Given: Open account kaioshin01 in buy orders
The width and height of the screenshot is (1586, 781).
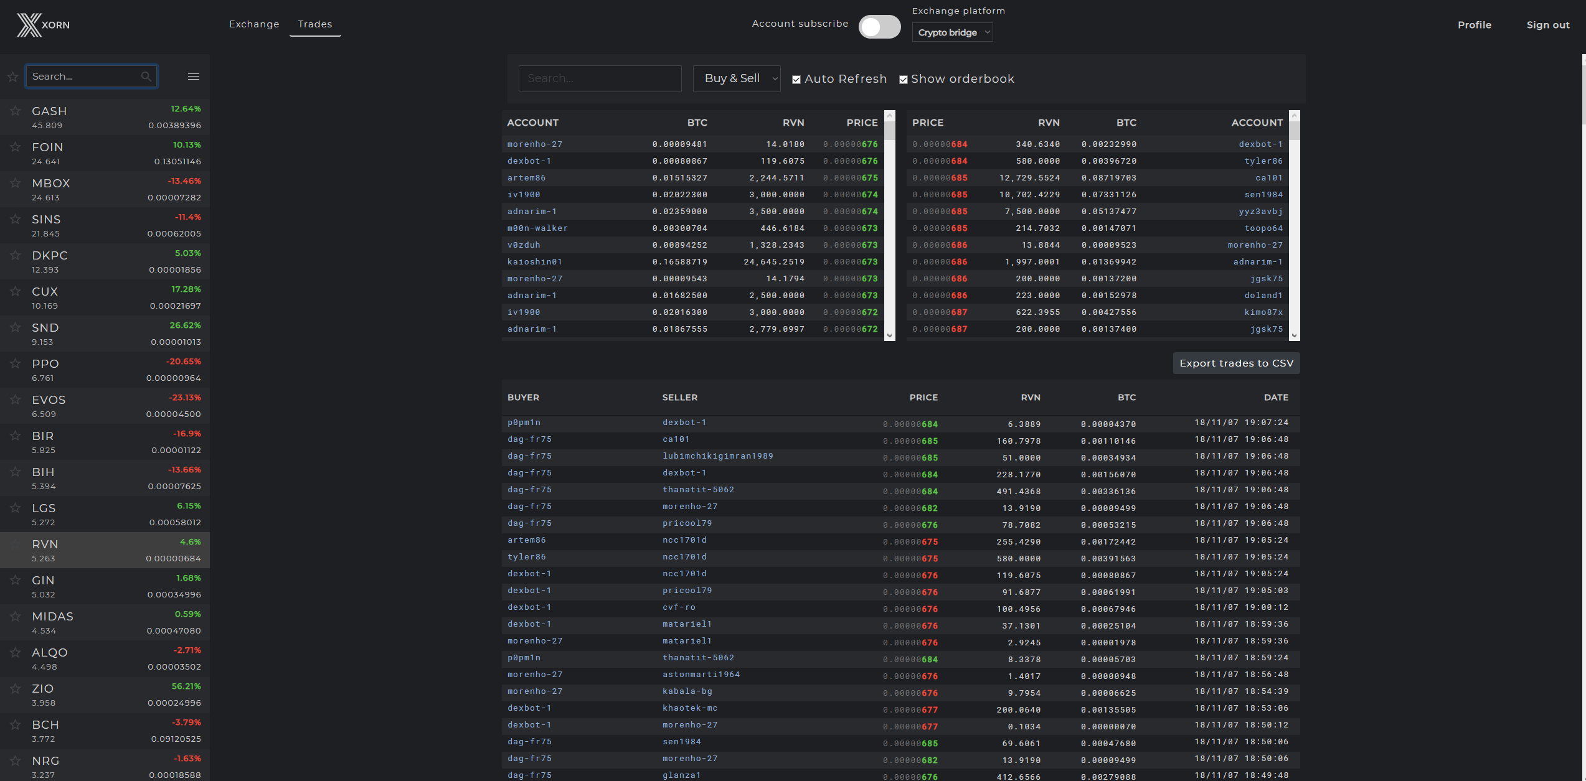Looking at the screenshot, I should point(535,261).
